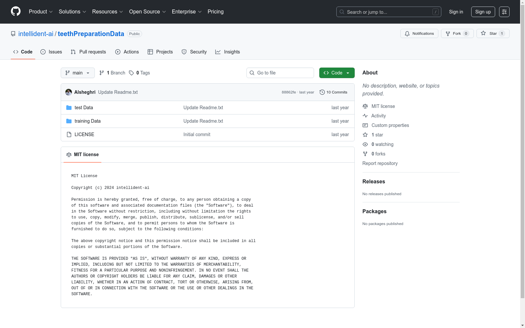Click the Projects tab table icon
The width and height of the screenshot is (525, 328).
[x=150, y=52]
